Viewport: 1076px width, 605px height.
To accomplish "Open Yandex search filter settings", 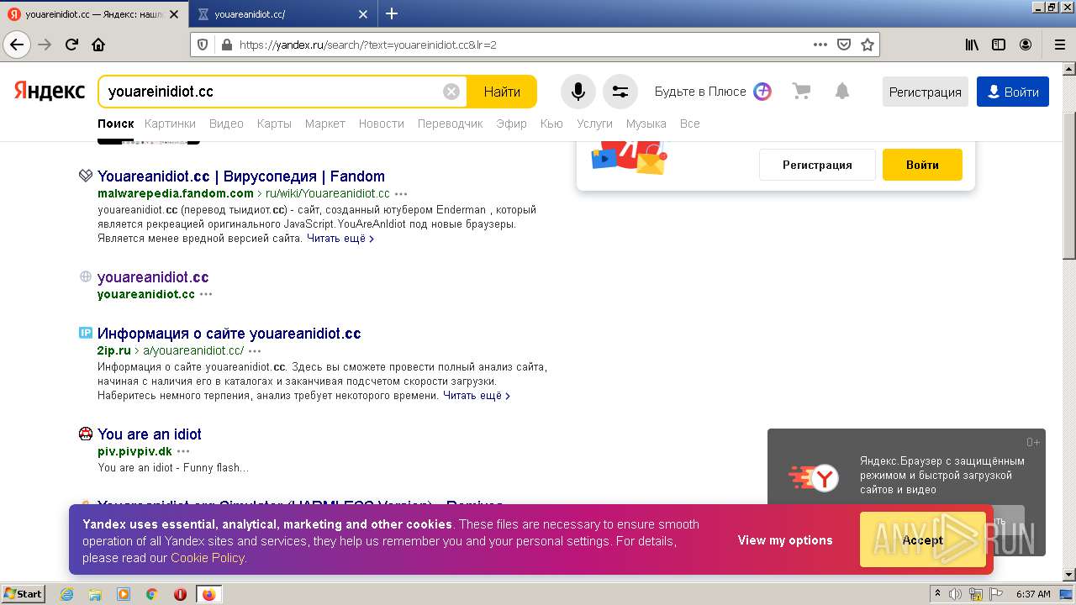I will click(x=620, y=92).
